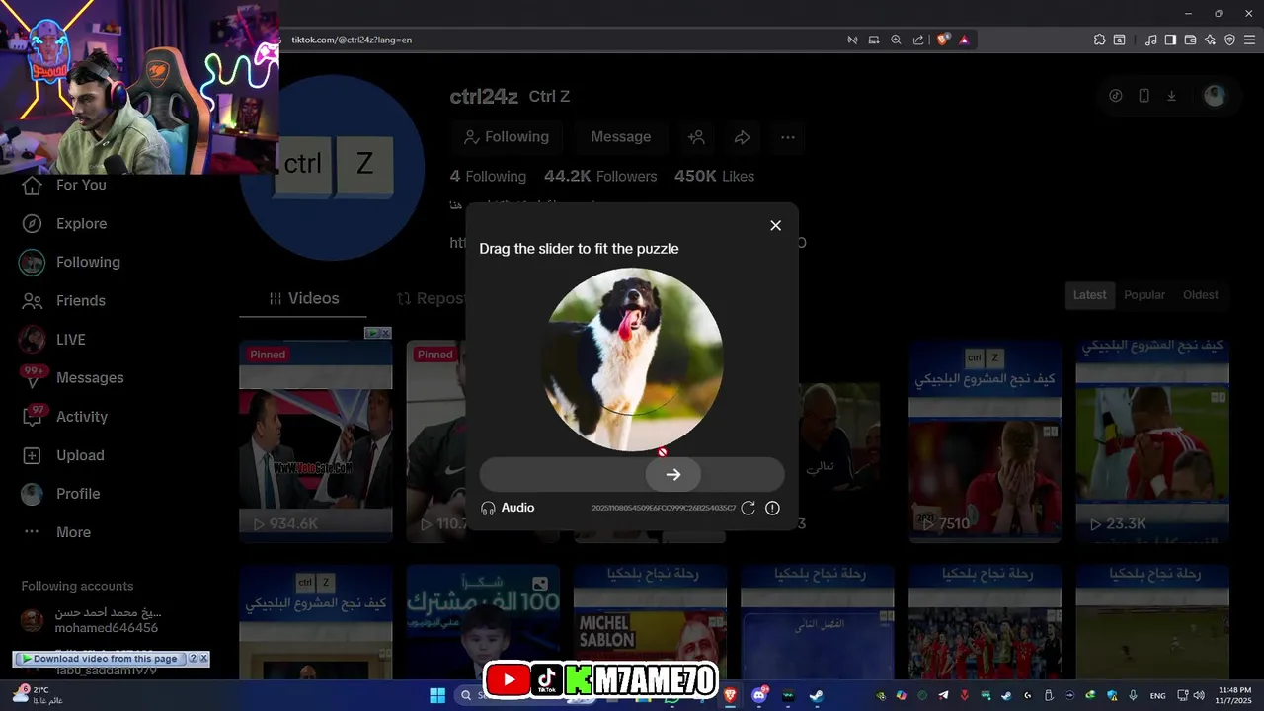Open Messages inbox
Viewport: 1264px width, 711px height.
(x=71, y=377)
